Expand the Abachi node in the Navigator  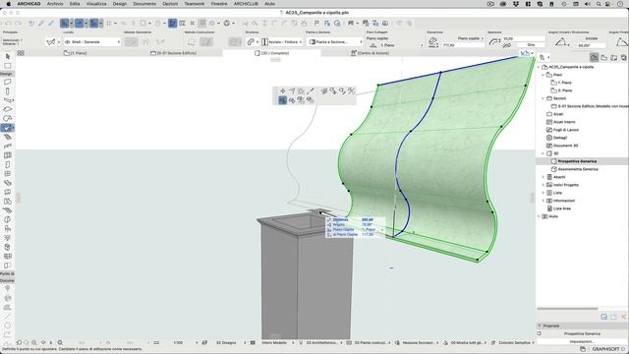tap(543, 177)
